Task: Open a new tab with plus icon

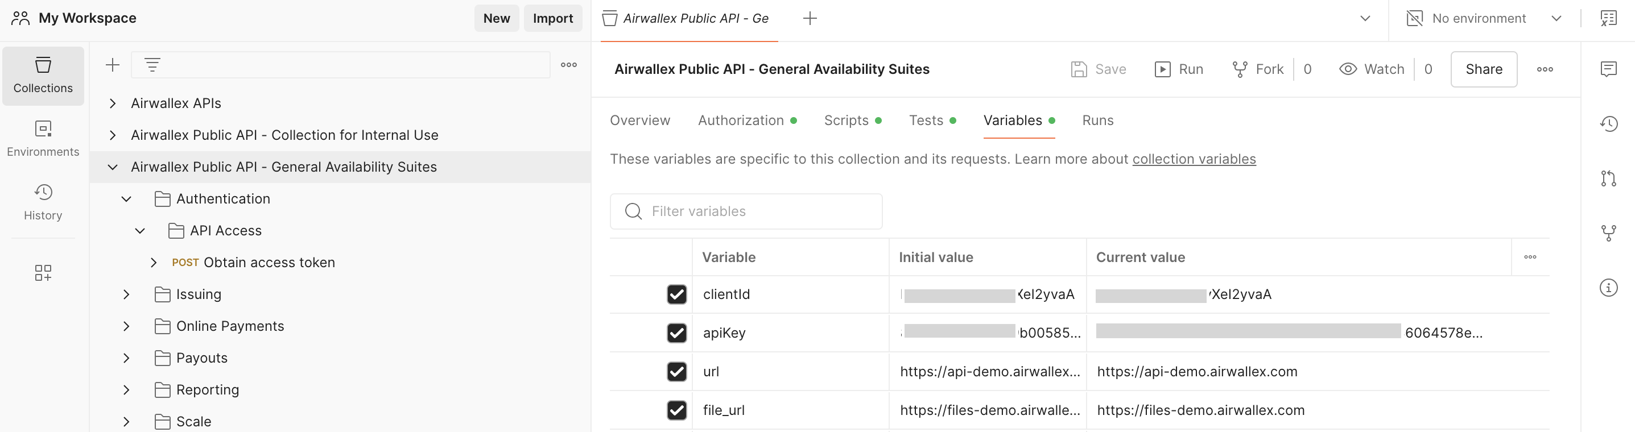Action: point(809,18)
